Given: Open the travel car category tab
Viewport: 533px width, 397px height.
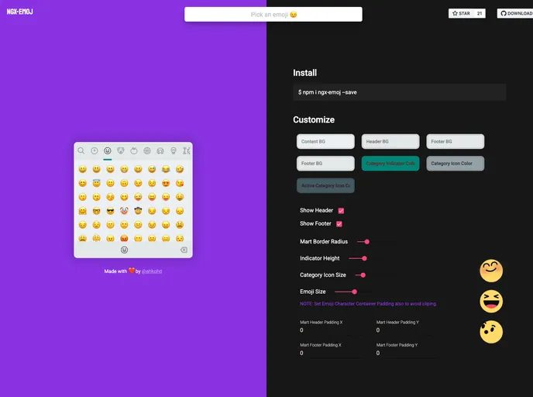Looking at the screenshot, I should pos(160,150).
